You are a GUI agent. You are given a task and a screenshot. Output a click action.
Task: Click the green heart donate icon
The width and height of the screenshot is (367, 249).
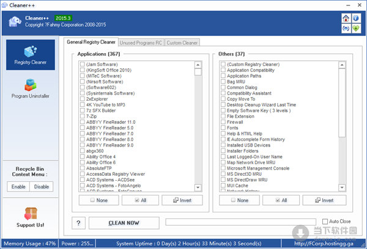coord(356,29)
